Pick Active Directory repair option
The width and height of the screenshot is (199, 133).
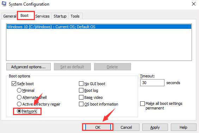pos(19,104)
